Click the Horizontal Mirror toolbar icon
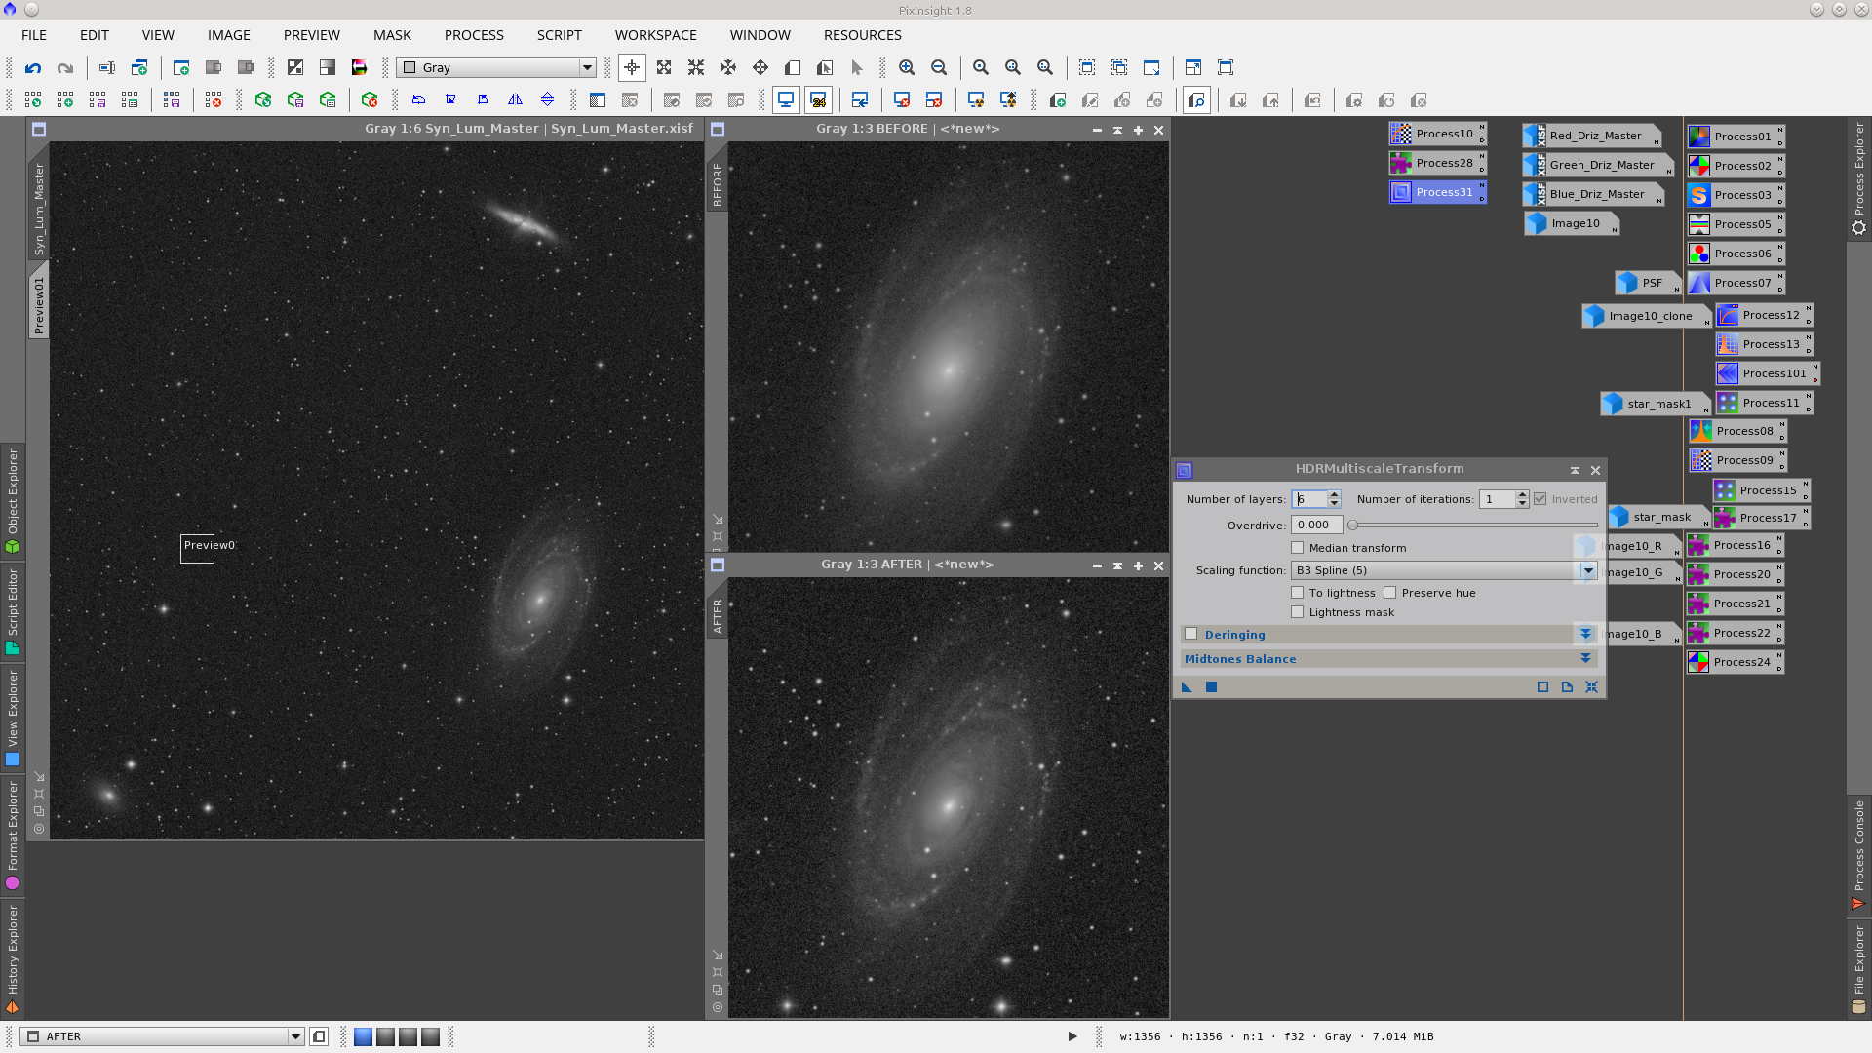1872x1053 pixels. [x=515, y=99]
